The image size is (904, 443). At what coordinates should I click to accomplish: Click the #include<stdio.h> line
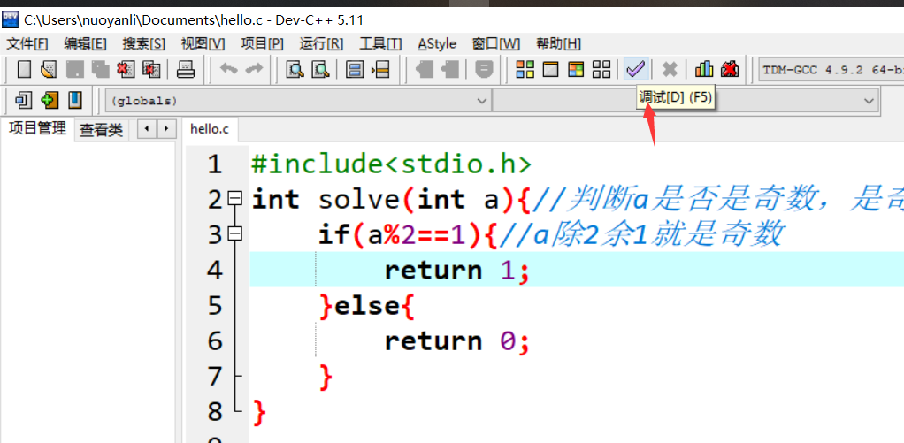pyautogui.click(x=391, y=164)
